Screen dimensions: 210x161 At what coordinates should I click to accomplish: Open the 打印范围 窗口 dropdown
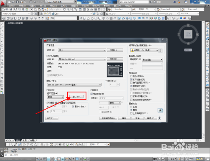click(x=55, y=97)
